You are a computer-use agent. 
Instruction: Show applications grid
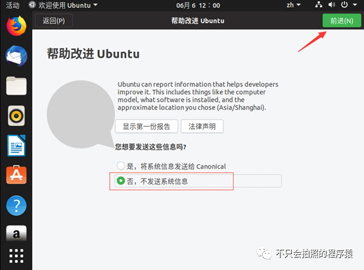click(16, 256)
